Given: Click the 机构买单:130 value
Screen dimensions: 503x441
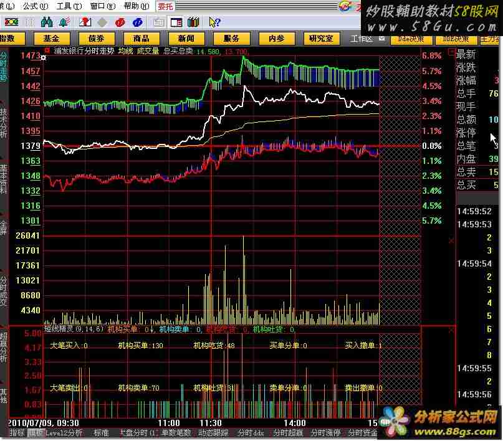Looking at the screenshot, I should pyautogui.click(x=140, y=346).
